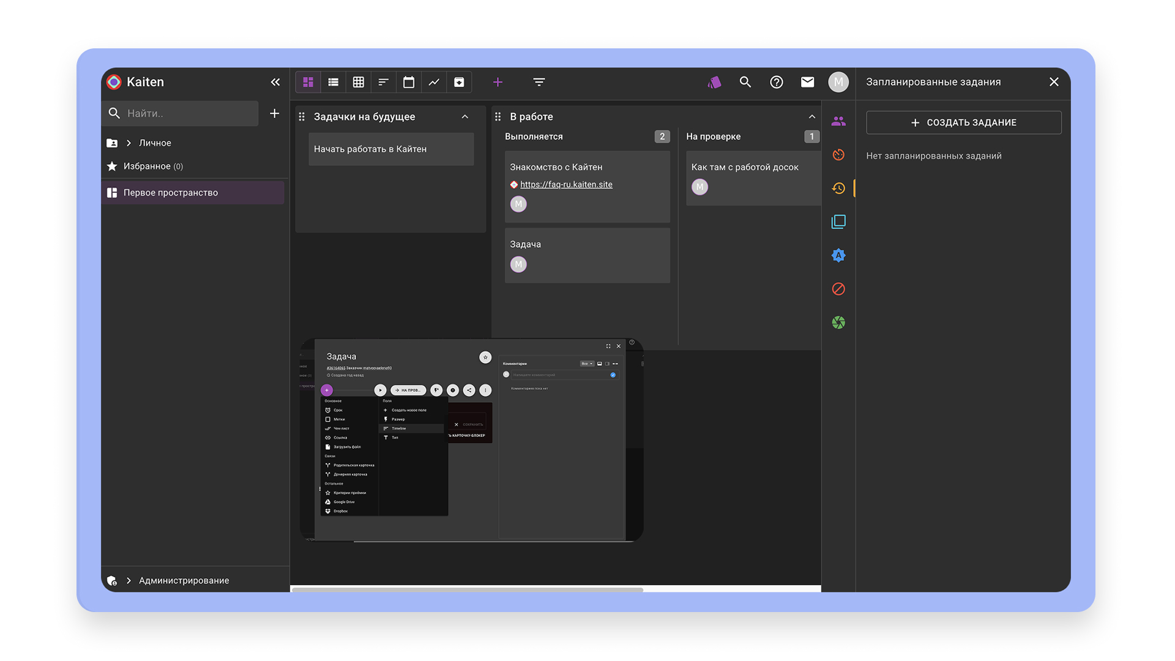Open the filter icon in top toolbar
Viewport: 1175px width, 661px height.
[539, 82]
